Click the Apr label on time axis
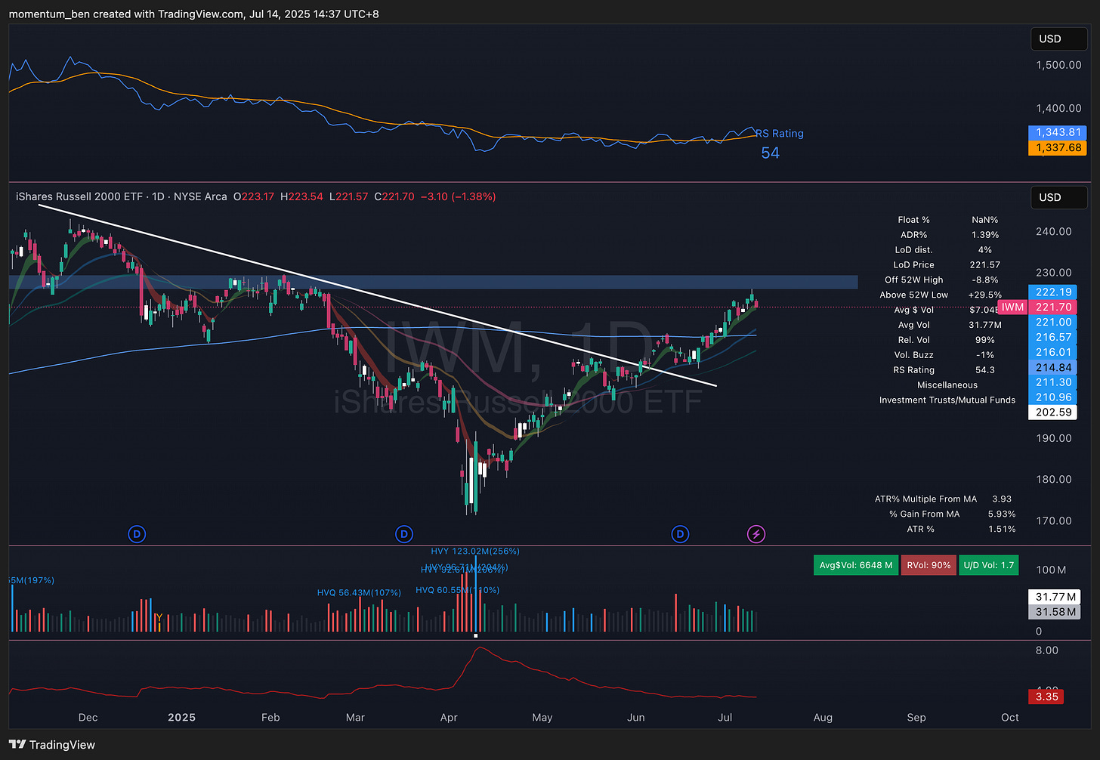Image resolution: width=1100 pixels, height=760 pixels. pos(449,718)
